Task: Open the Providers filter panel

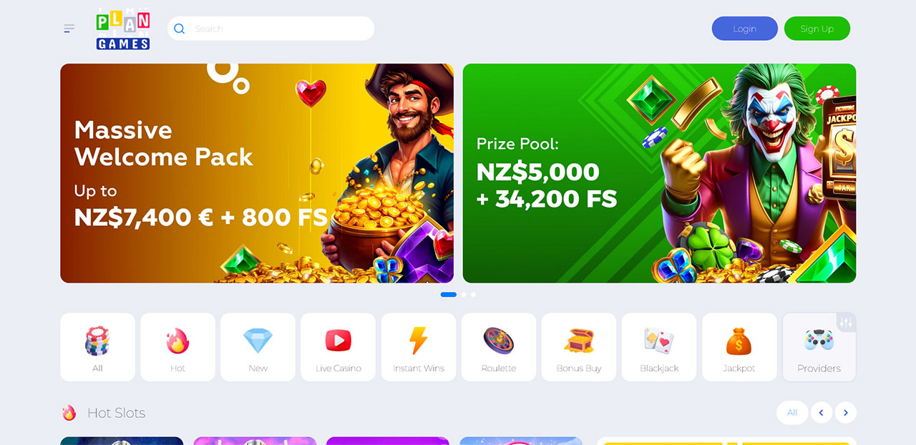Action: (819, 347)
